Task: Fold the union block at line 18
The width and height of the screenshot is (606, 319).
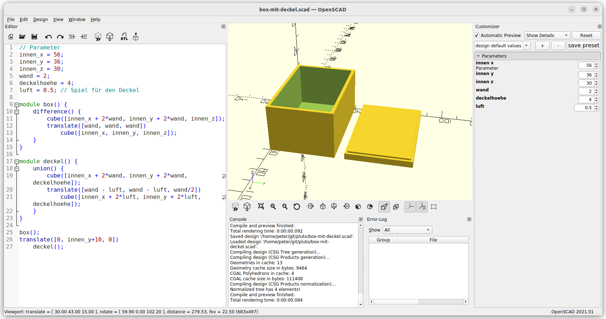Action: (16, 169)
